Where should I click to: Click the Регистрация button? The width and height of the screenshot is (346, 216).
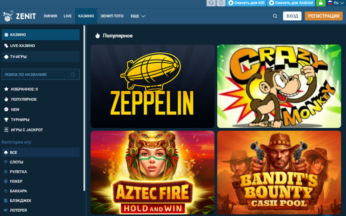pos(323,16)
